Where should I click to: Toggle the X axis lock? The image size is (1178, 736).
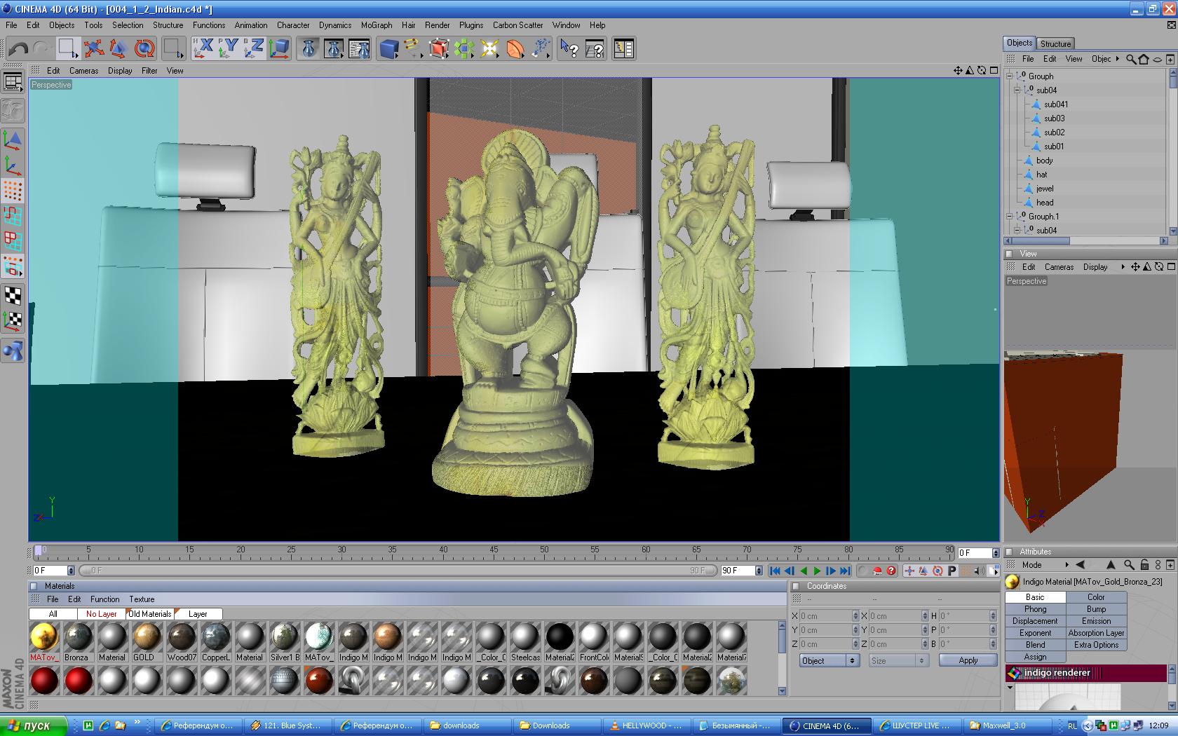(x=203, y=48)
